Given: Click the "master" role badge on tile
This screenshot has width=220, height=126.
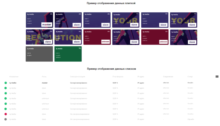Looking at the screenshot, I should pos(46,24).
